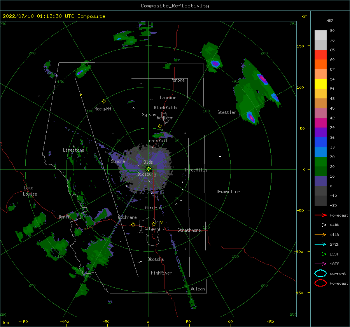The height and width of the screenshot is (327, 350).
Task: Click the yellow diamond marker below RedDeer
Action: click(160, 126)
